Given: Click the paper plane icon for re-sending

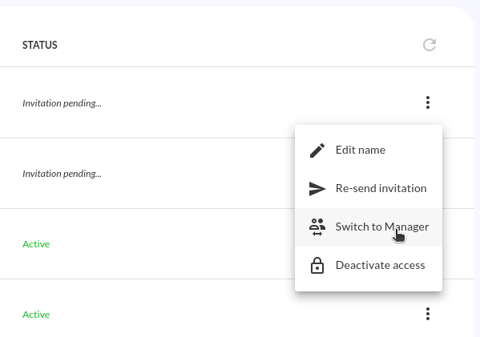Looking at the screenshot, I should [x=317, y=189].
